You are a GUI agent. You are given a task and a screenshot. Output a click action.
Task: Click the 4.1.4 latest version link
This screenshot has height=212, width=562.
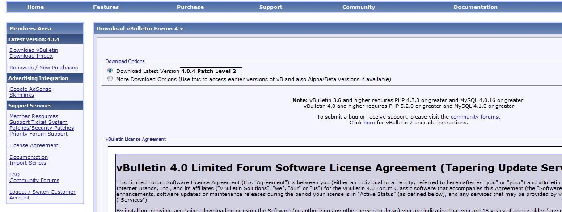pos(53,39)
